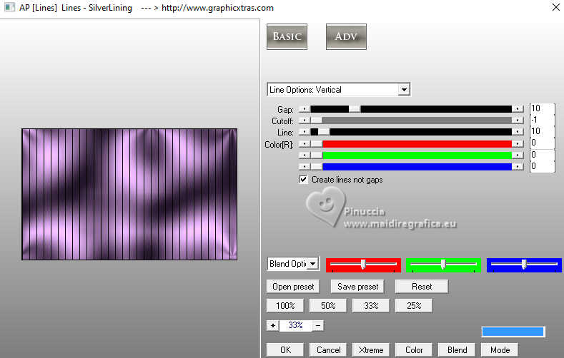
Task: Click the Xtreme button
Action: pyautogui.click(x=371, y=349)
